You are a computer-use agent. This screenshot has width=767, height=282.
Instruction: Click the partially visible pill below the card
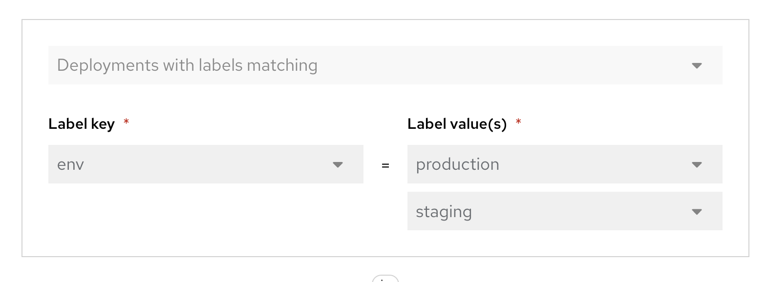[385, 278]
